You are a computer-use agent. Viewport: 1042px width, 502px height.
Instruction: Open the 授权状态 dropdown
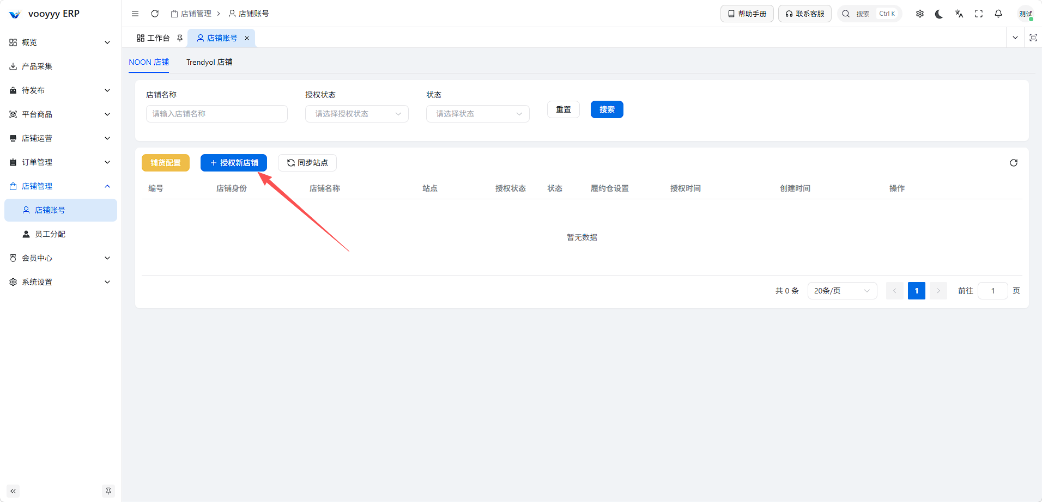pyautogui.click(x=357, y=114)
